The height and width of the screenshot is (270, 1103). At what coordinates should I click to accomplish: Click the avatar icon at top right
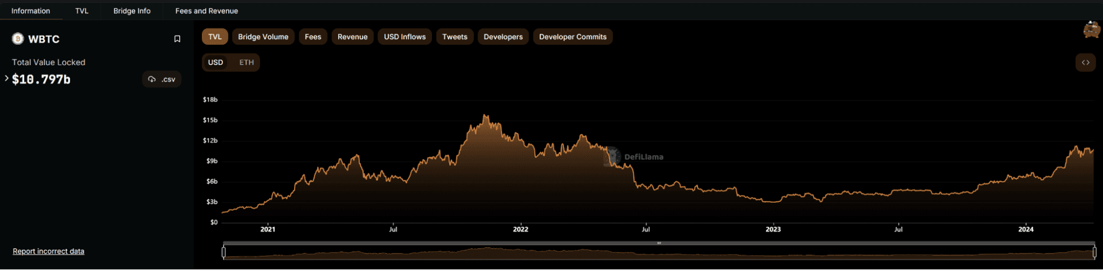(1092, 30)
